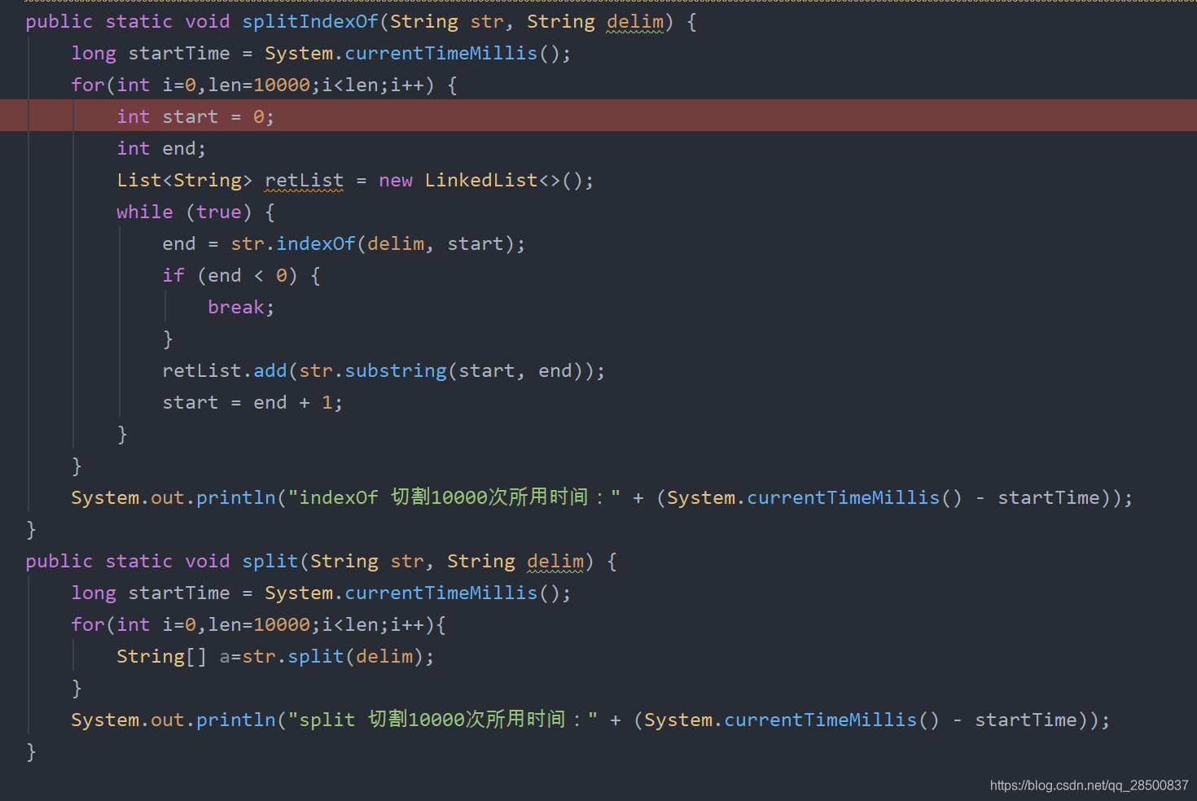Click the string literal starting with "indexOf
This screenshot has width=1197, height=801.
point(454,497)
